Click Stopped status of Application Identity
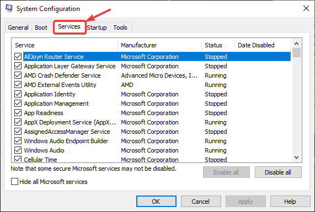The width and height of the screenshot is (315, 212). point(216,94)
